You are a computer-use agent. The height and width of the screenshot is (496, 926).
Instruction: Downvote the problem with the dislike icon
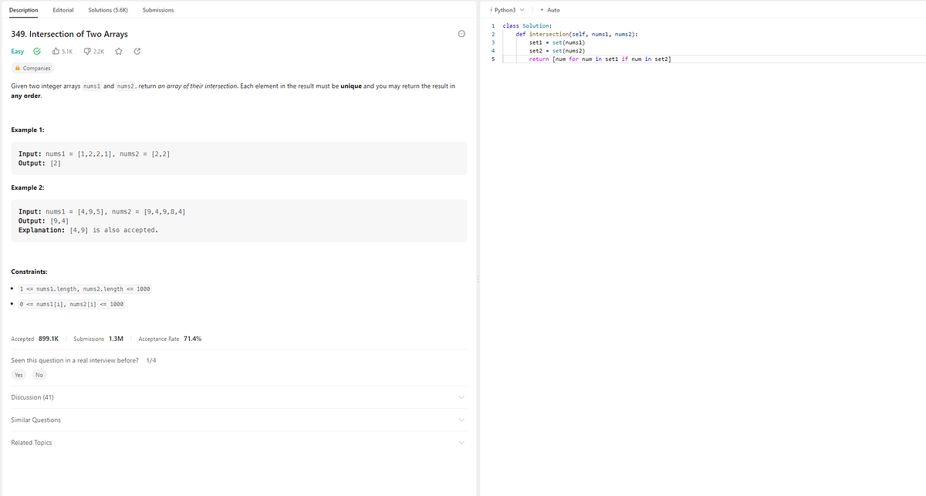(93, 51)
